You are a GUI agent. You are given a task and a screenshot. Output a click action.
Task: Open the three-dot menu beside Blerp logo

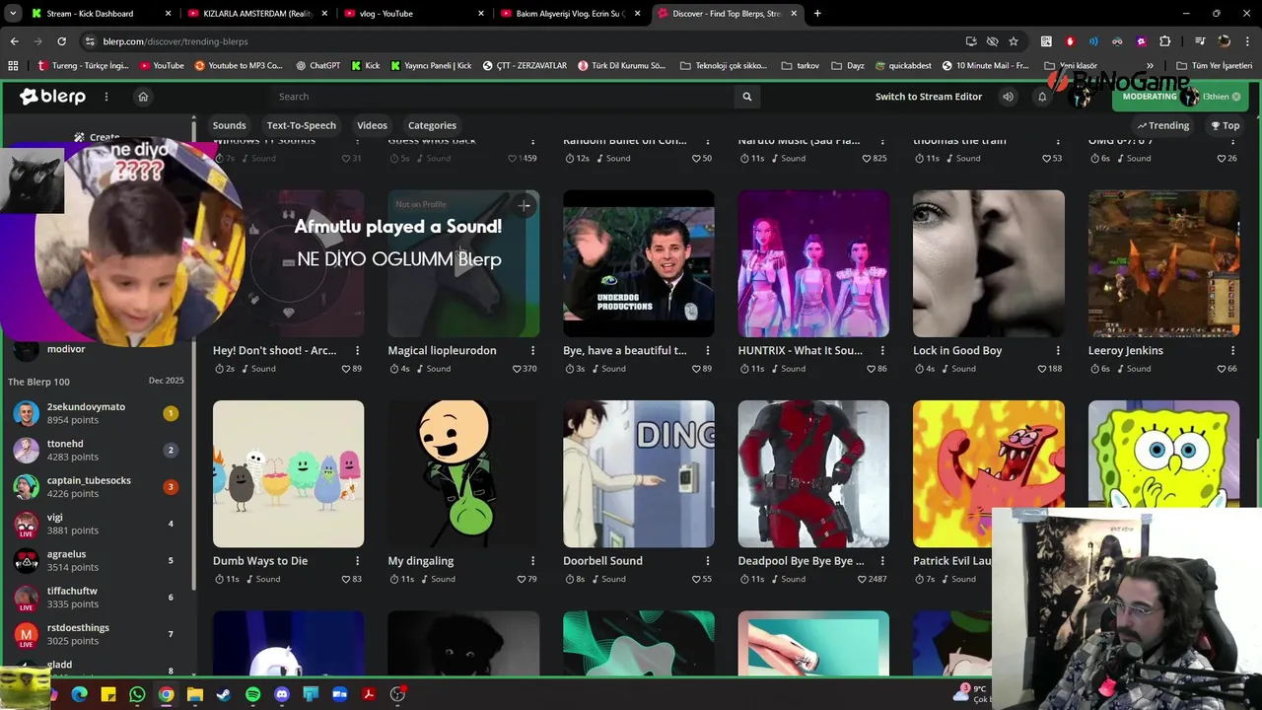pos(106,97)
